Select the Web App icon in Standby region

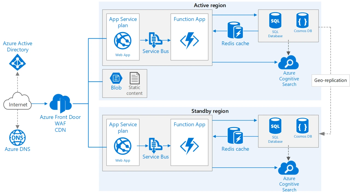[122, 146]
